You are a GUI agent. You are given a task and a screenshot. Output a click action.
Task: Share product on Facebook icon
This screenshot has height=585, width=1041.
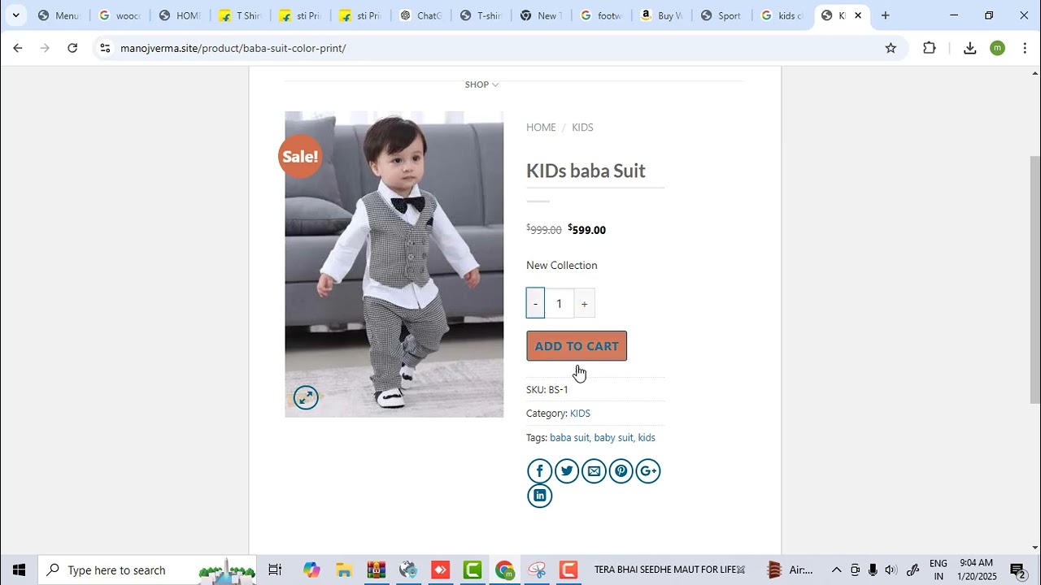[x=540, y=471]
